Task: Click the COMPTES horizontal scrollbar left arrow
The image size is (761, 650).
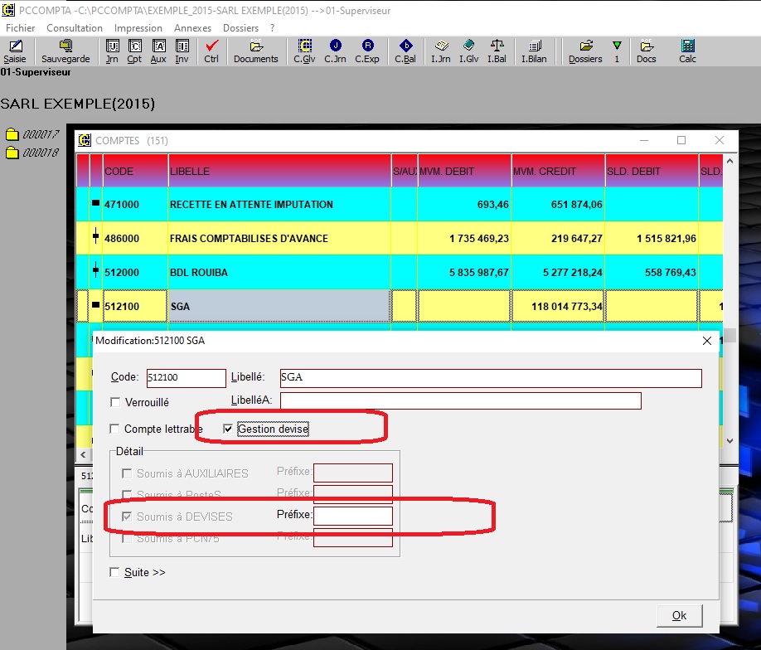Action: (83, 455)
